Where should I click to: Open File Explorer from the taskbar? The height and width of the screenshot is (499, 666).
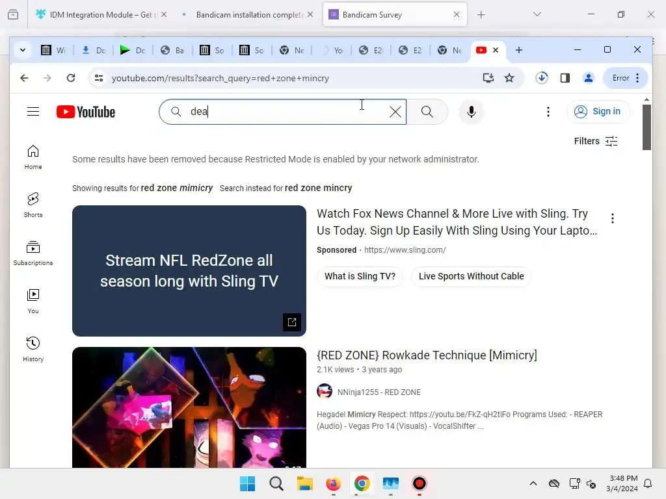pyautogui.click(x=304, y=483)
